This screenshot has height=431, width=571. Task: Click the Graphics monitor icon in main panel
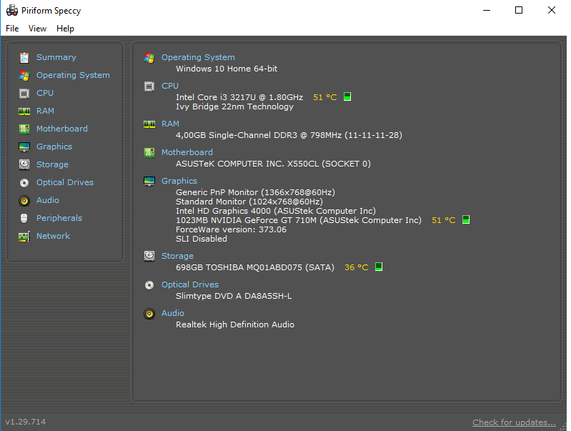(x=149, y=182)
